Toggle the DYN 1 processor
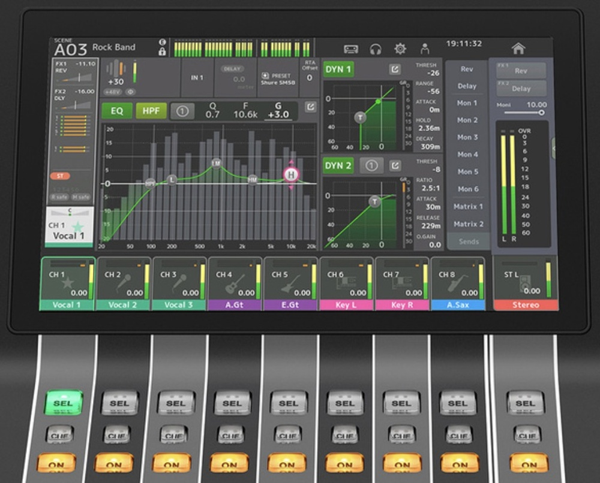The height and width of the screenshot is (483, 600). point(338,70)
